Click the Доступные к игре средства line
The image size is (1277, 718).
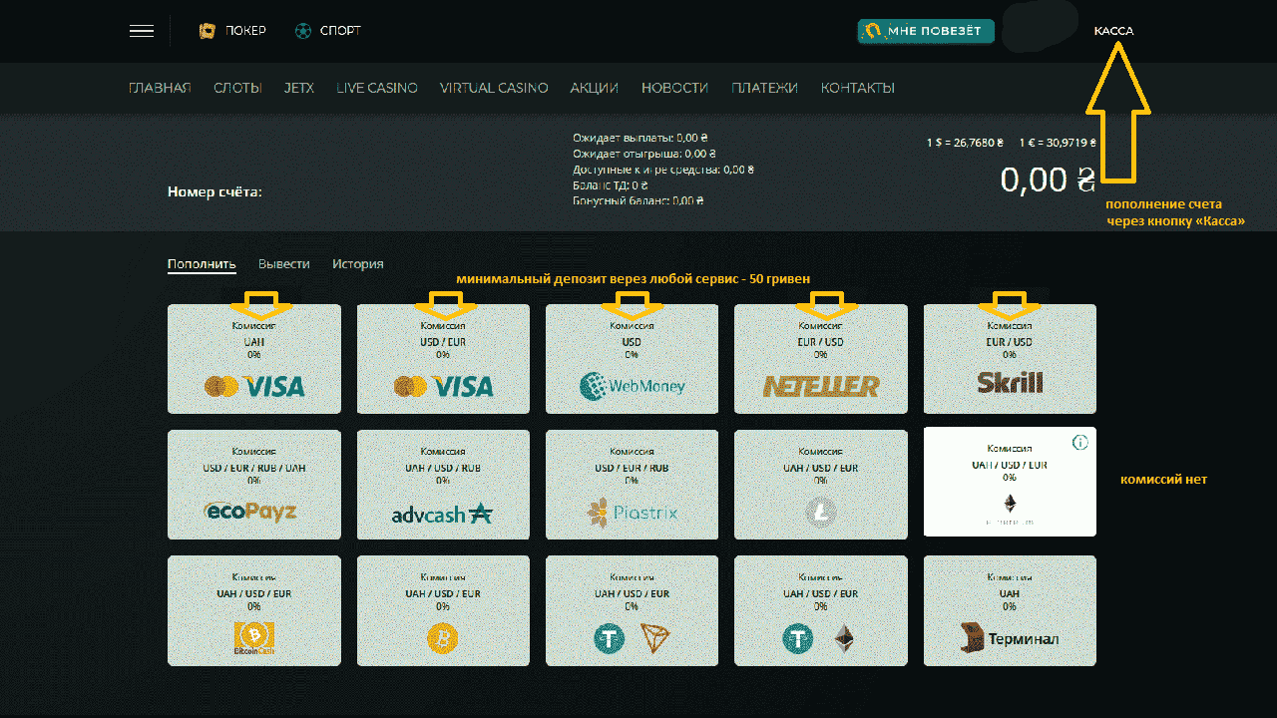click(x=663, y=170)
